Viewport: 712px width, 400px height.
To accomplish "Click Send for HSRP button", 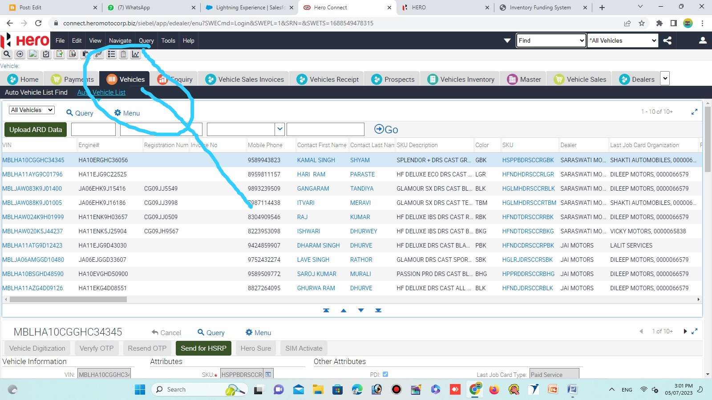I will pos(203,348).
